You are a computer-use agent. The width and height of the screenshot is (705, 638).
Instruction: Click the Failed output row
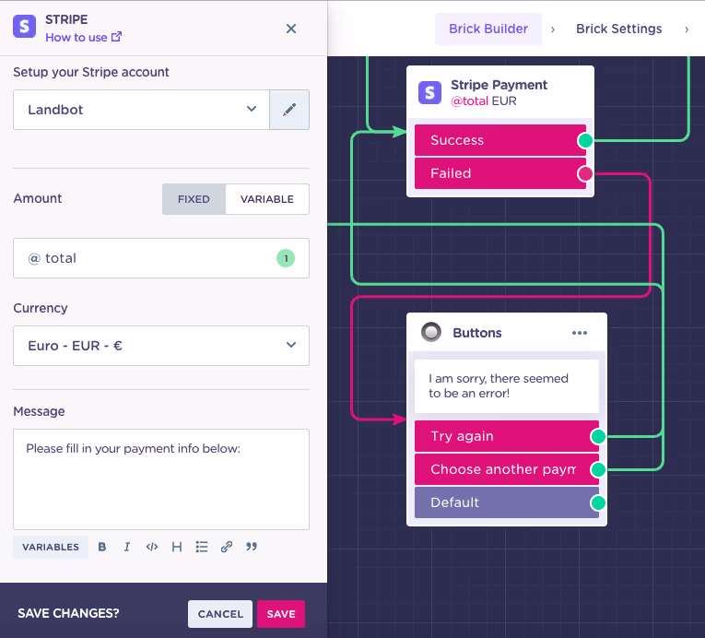click(x=500, y=173)
